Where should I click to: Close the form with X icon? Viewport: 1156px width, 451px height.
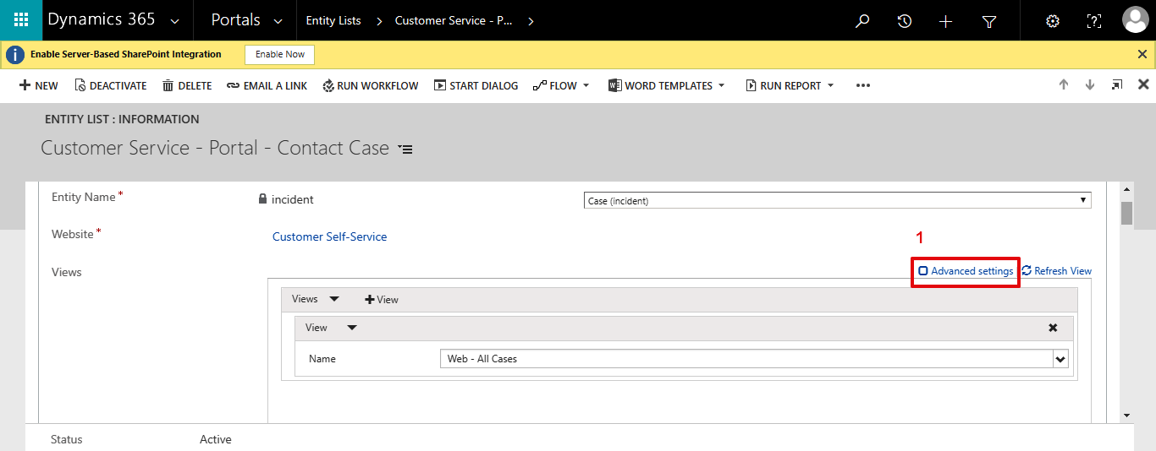click(x=1143, y=84)
